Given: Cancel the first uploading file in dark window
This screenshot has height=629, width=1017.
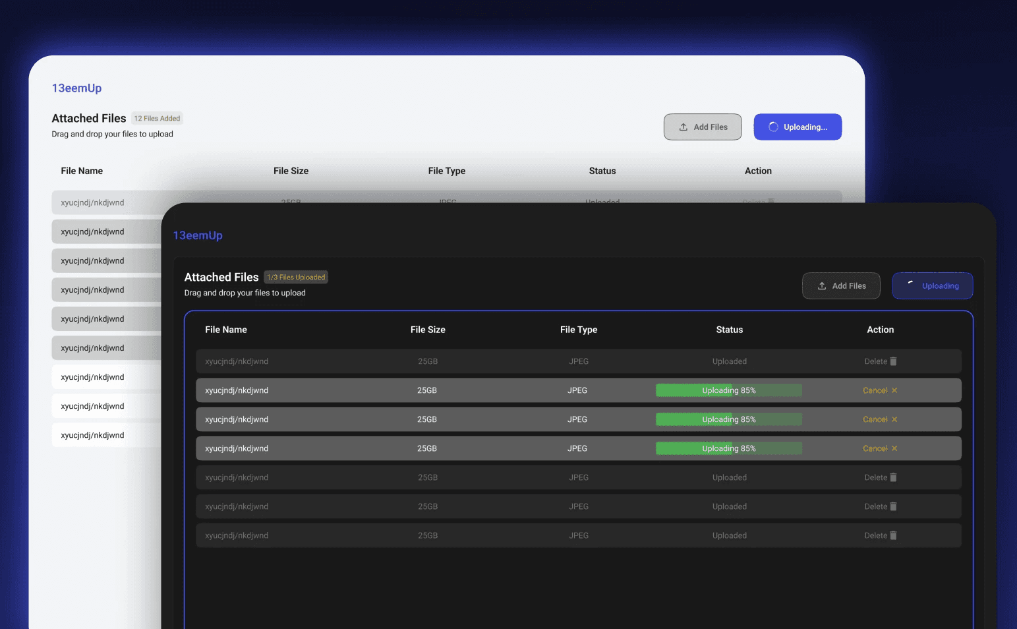Looking at the screenshot, I should tap(880, 390).
